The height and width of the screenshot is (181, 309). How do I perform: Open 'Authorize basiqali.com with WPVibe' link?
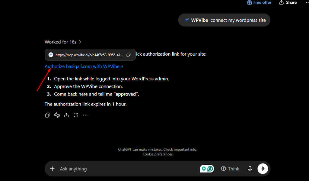pos(84,66)
